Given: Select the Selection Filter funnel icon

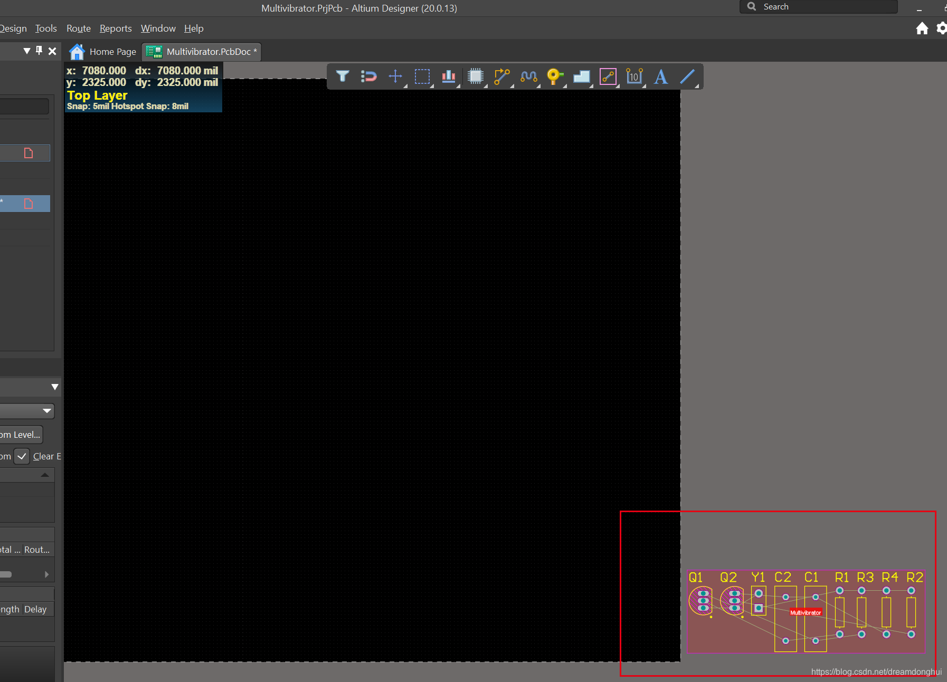Looking at the screenshot, I should tap(343, 76).
